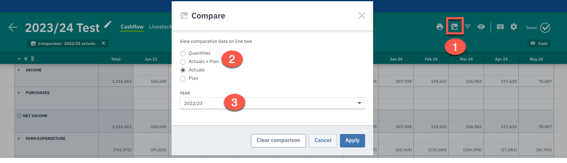Remove the 2022/23 actuals comparison chip
This screenshot has width=567, height=163.
pyautogui.click(x=103, y=43)
